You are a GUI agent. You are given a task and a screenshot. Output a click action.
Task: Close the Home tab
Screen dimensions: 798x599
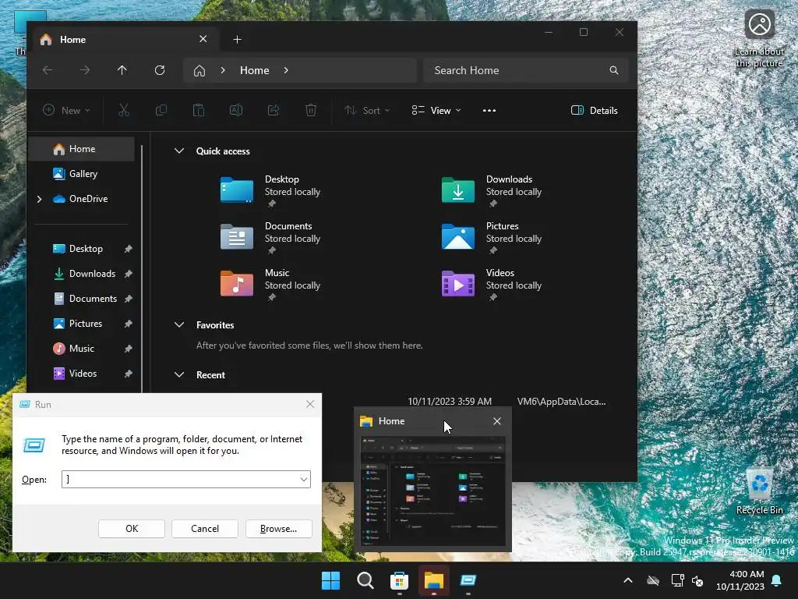point(203,39)
